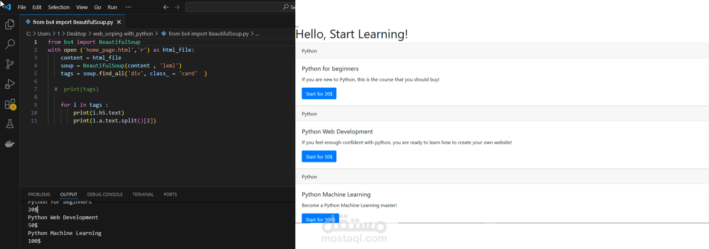Screen dimensions: 709x249
Task: Switch to the PORTS panel tab
Action: click(170, 194)
